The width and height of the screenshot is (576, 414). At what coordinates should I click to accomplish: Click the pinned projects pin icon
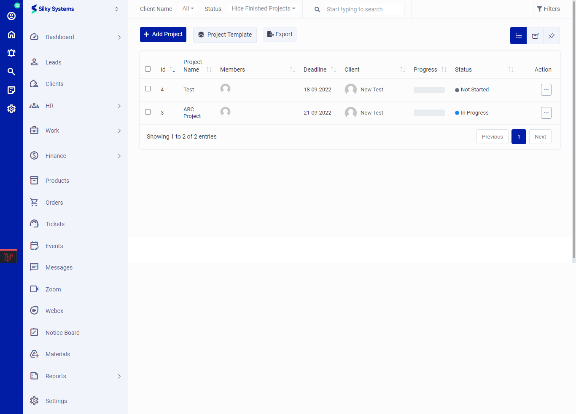[x=552, y=35]
